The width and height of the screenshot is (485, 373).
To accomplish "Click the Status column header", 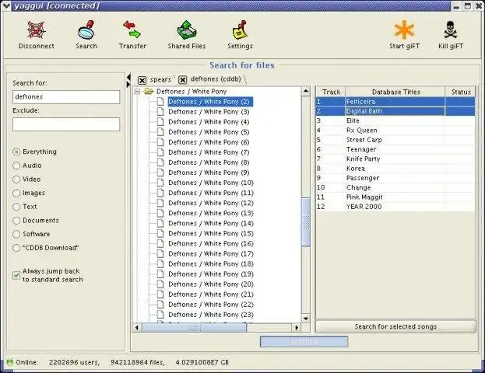I will click(x=460, y=92).
